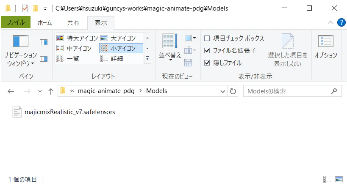
Task: Open address bar history dropdown
Action: pos(223,91)
